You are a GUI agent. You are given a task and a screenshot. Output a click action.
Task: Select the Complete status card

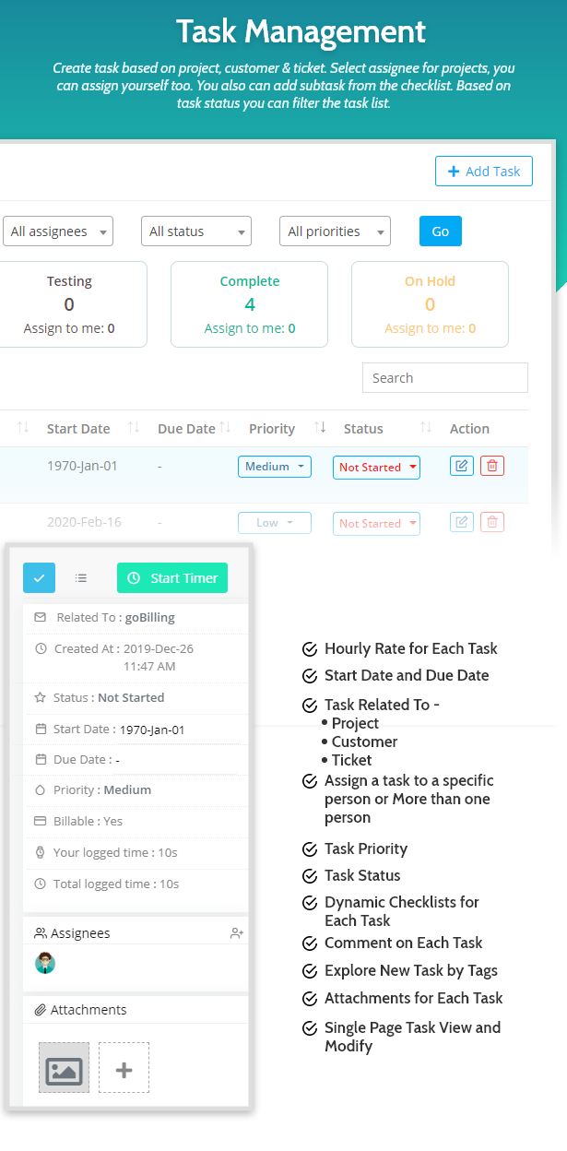(249, 304)
